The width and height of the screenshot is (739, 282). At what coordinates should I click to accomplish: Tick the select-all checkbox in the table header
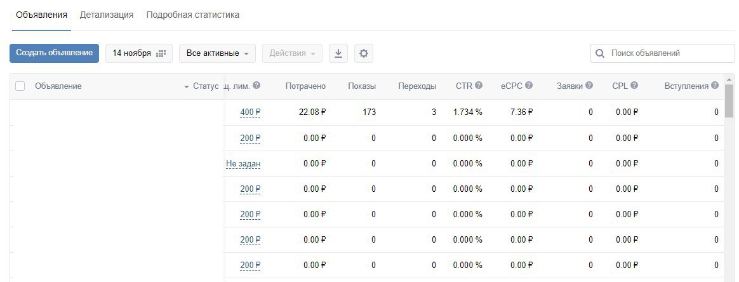(x=20, y=86)
